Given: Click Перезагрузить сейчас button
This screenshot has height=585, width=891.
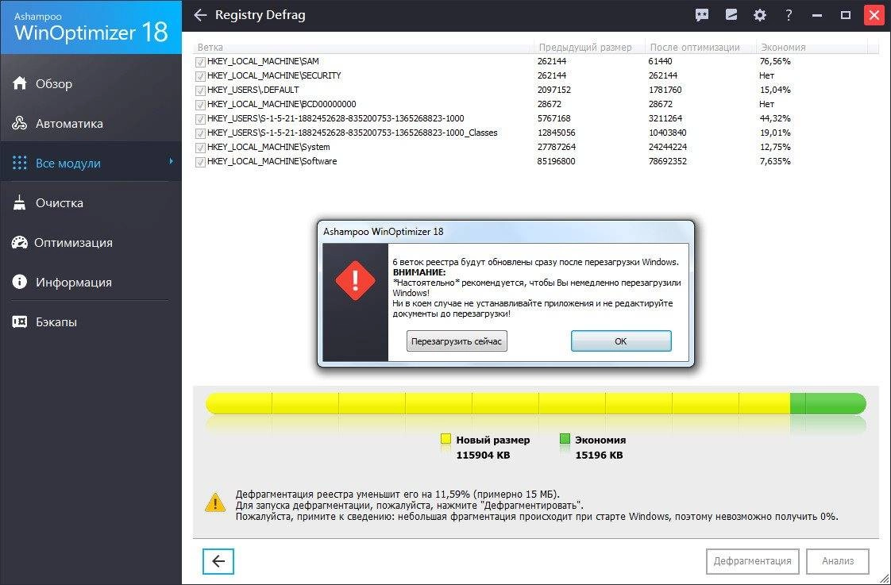Looking at the screenshot, I should pyautogui.click(x=457, y=341).
